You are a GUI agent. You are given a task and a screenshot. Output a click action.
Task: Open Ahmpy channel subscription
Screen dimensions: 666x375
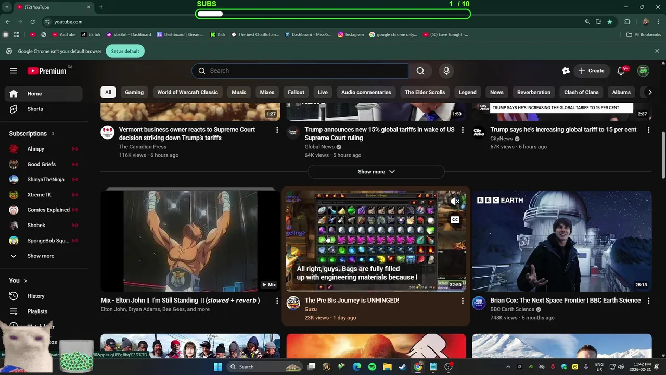(x=44, y=149)
